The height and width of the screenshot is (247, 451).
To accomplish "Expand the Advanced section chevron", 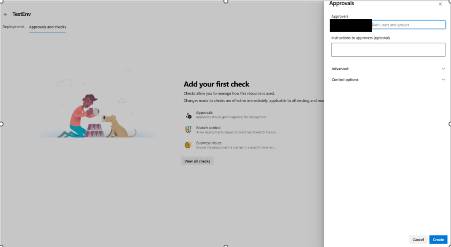I will (x=443, y=69).
